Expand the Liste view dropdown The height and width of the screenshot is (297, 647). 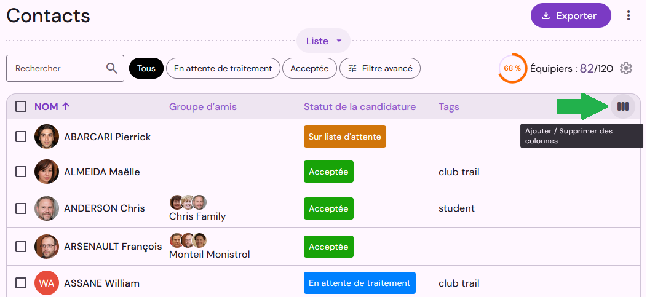point(323,41)
